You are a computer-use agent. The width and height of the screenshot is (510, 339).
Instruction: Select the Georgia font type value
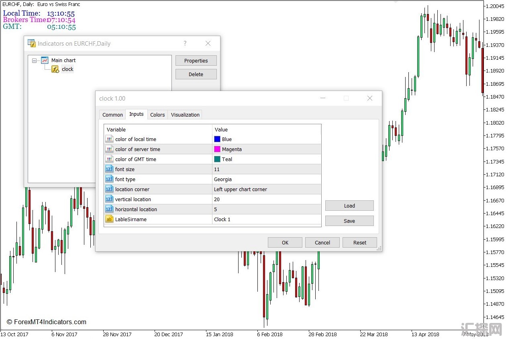[x=223, y=179]
